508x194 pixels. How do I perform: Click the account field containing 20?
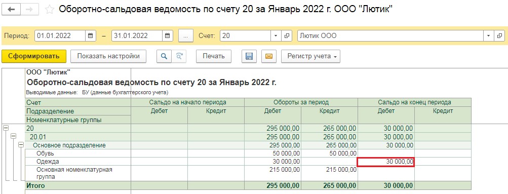tap(246, 35)
